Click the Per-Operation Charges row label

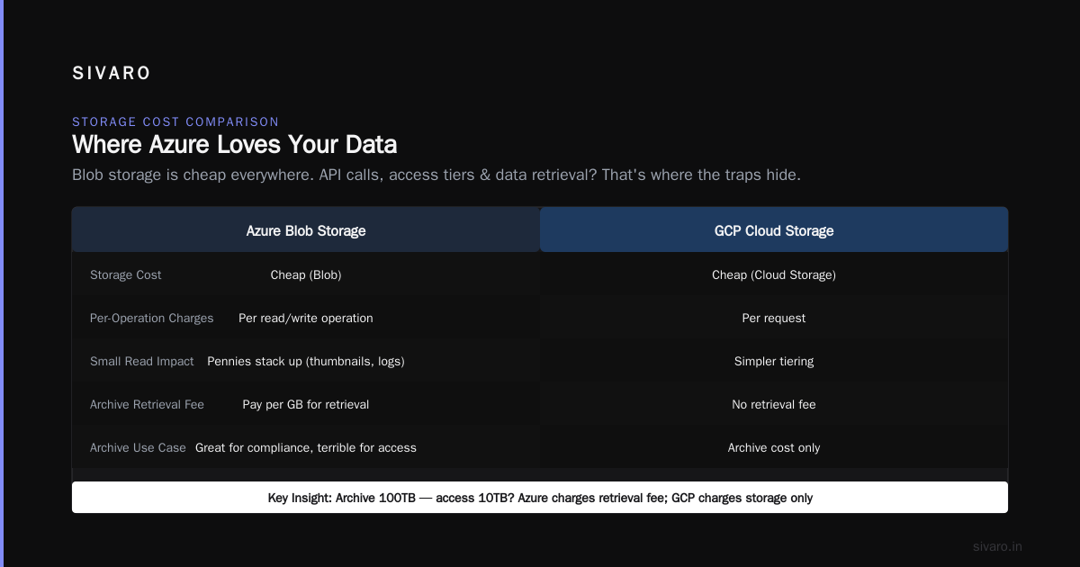(152, 318)
